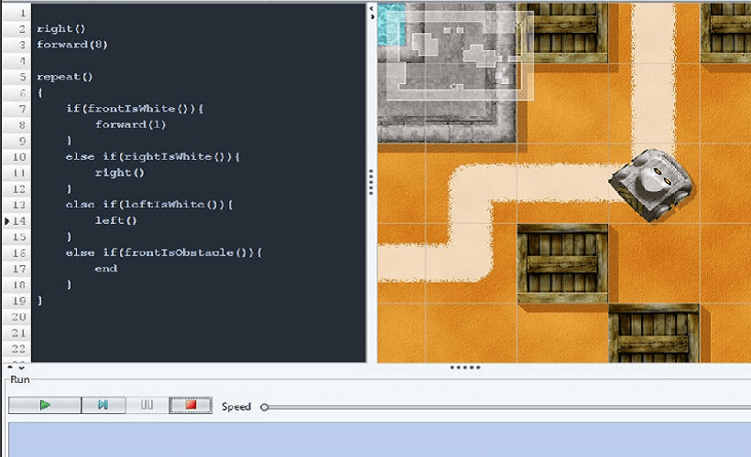The image size is (751, 457).
Task: Collapse the editor pane using the left divider arrow
Action: point(371,7)
